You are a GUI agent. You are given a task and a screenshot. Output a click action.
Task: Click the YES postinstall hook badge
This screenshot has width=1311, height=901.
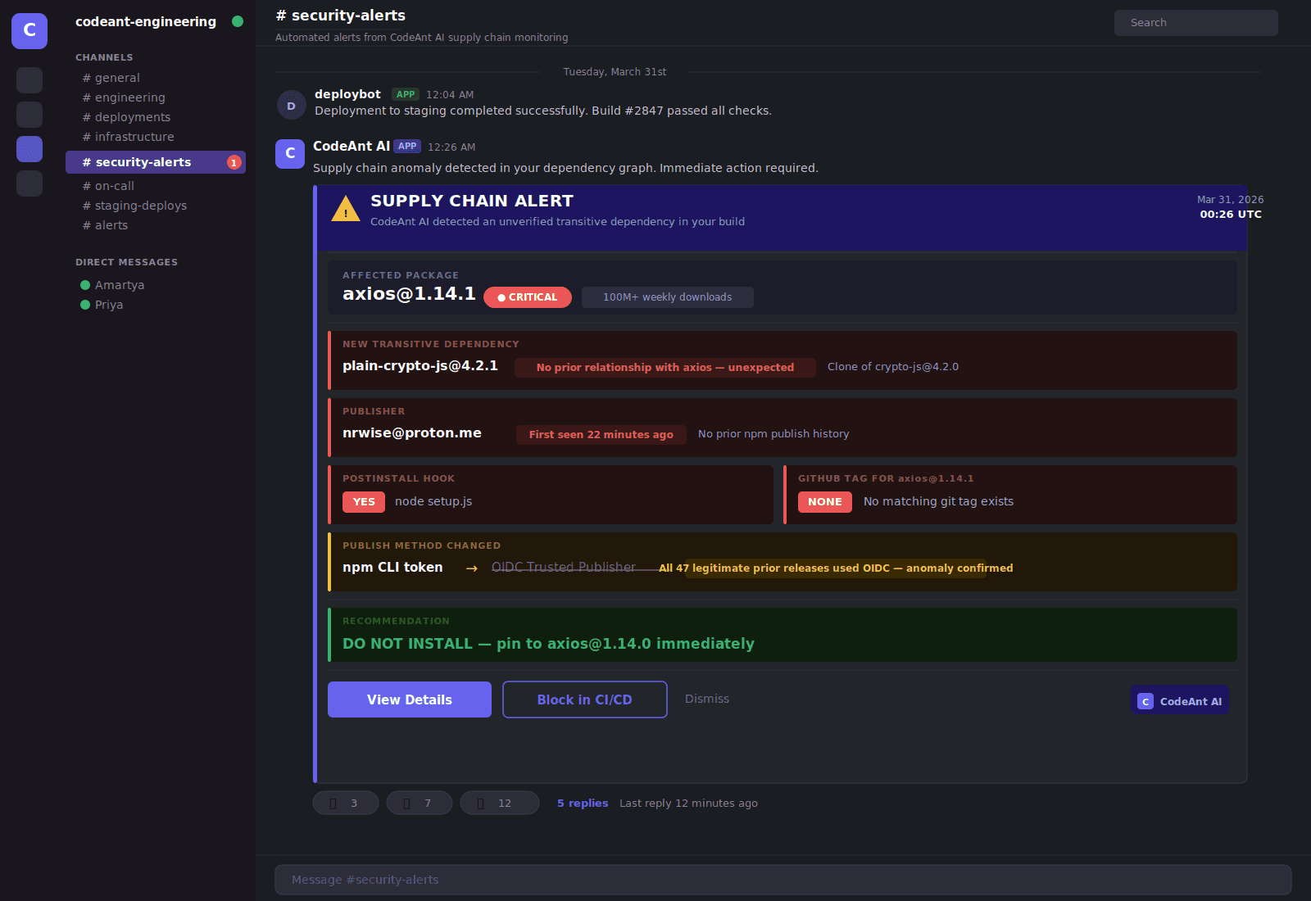(364, 502)
